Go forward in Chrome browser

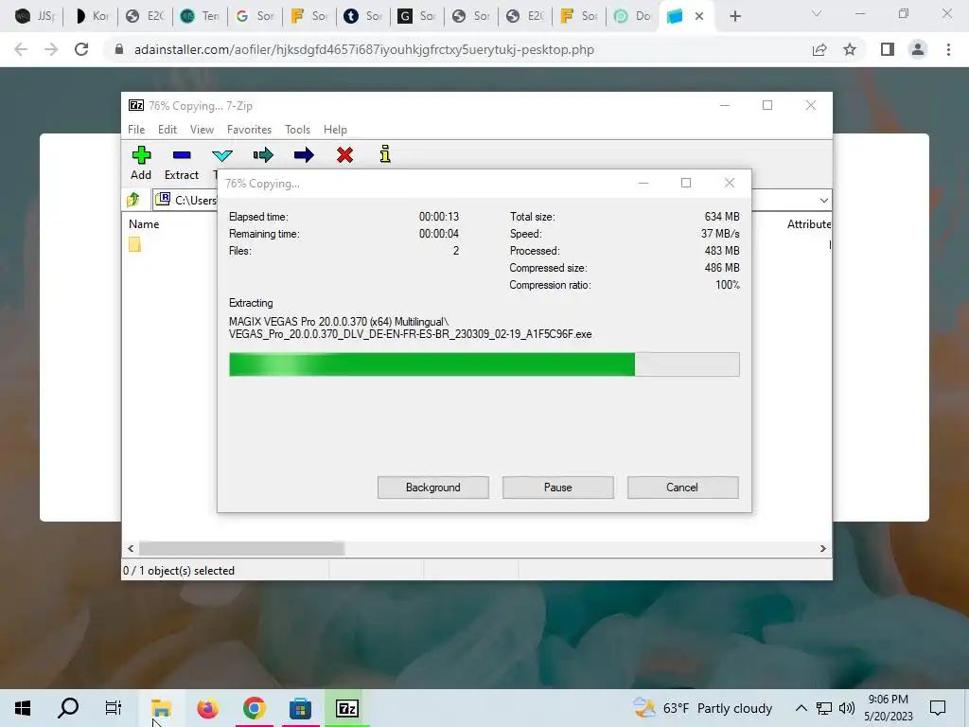pos(51,49)
